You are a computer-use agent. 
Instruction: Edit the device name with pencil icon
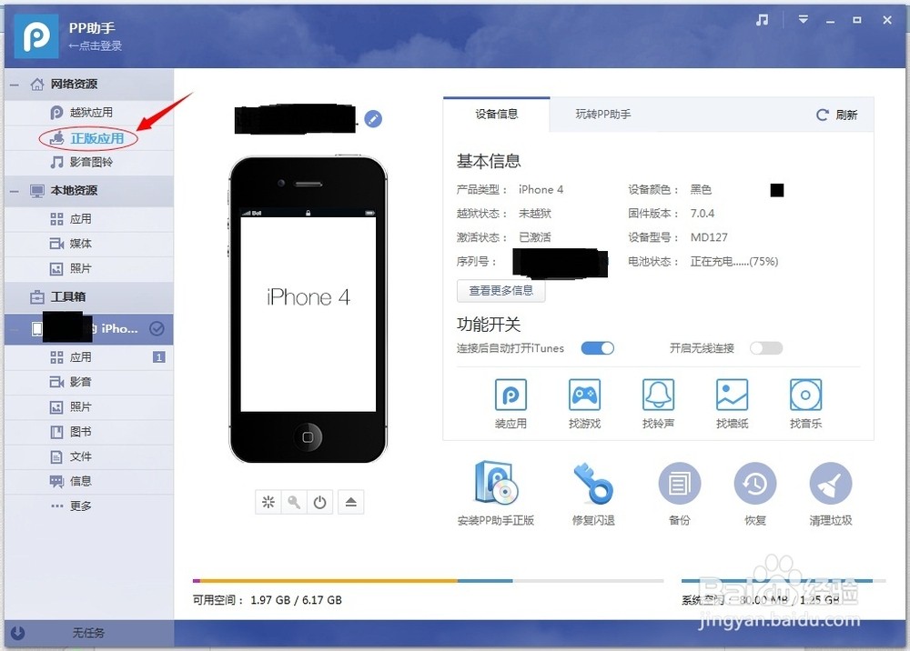point(373,119)
